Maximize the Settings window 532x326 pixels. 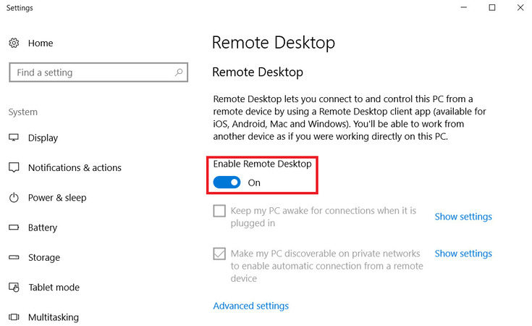point(491,8)
